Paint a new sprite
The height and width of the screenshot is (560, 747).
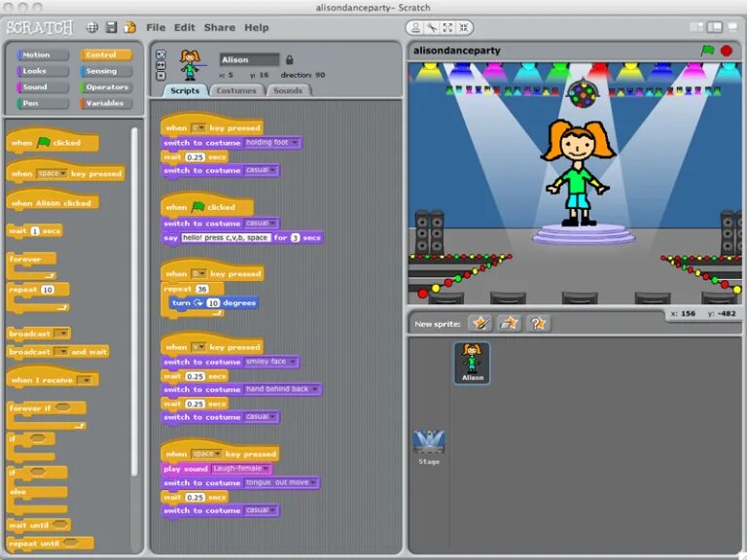pyautogui.click(x=480, y=324)
